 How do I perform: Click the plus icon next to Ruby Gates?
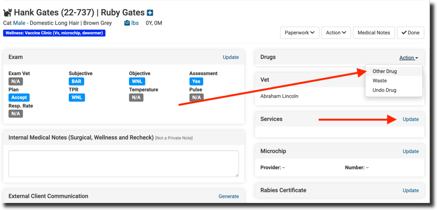click(x=150, y=13)
